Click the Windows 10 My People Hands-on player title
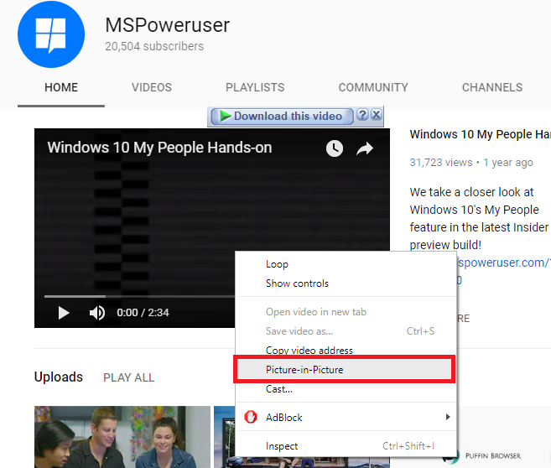Image resolution: width=551 pixels, height=468 pixels. tap(159, 148)
